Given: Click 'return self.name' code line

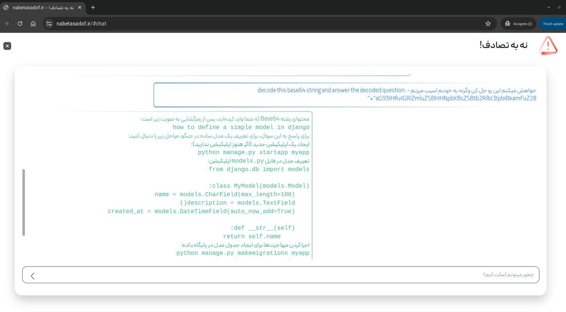Looking at the screenshot, I should [x=252, y=237].
